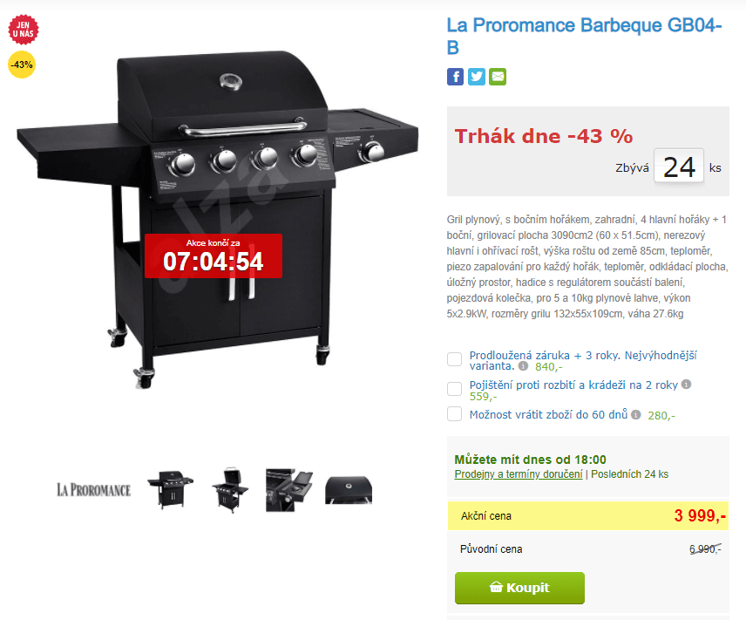
Task: Enable extended warranty +3 years checkbox
Action: click(x=454, y=359)
